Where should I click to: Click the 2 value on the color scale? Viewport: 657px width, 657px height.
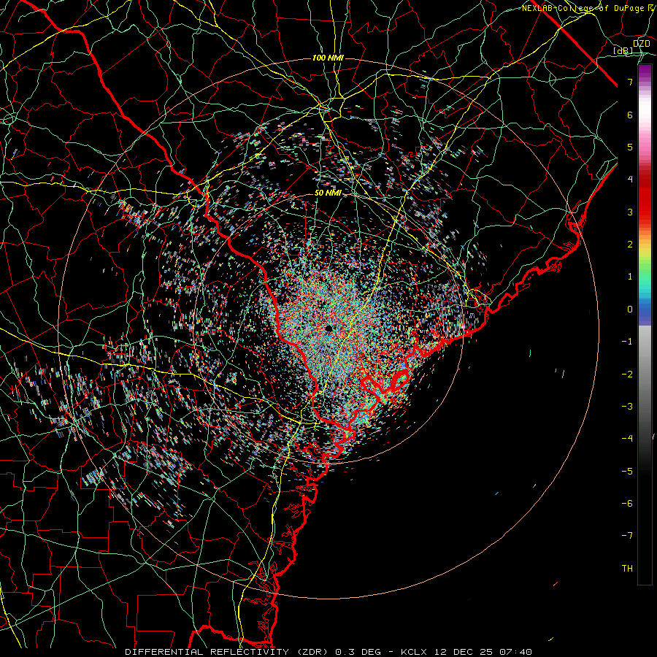(x=630, y=245)
